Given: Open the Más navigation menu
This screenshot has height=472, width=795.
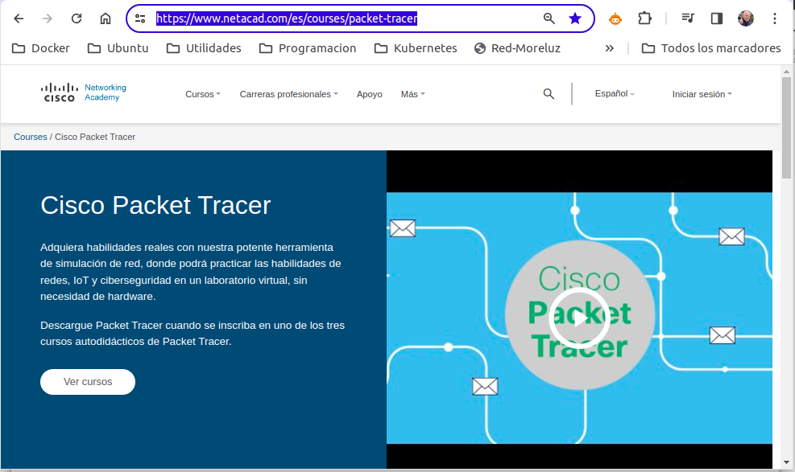Looking at the screenshot, I should click(412, 94).
